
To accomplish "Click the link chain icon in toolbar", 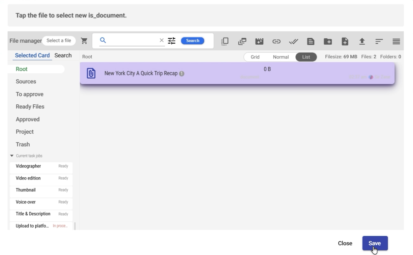I will click(x=276, y=41).
